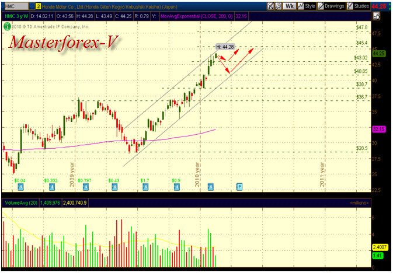
Task: Change the Wk weekly timeframe button
Action: pos(289,6)
